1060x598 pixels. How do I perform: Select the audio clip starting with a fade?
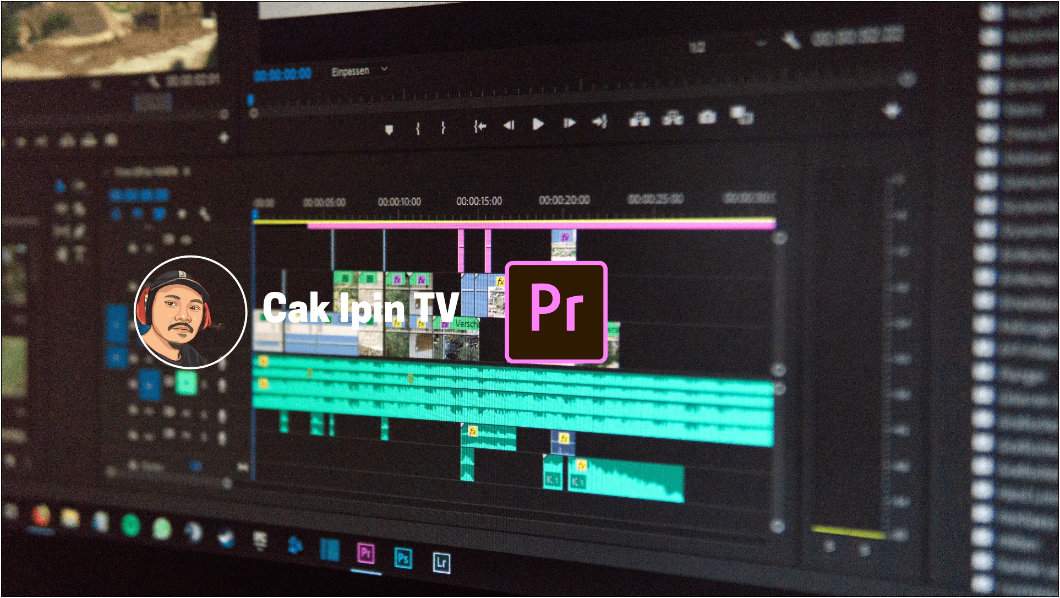coord(489,438)
